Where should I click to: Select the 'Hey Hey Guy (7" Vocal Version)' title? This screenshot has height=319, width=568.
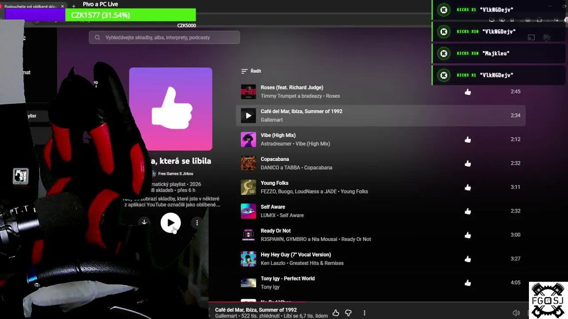point(296,255)
